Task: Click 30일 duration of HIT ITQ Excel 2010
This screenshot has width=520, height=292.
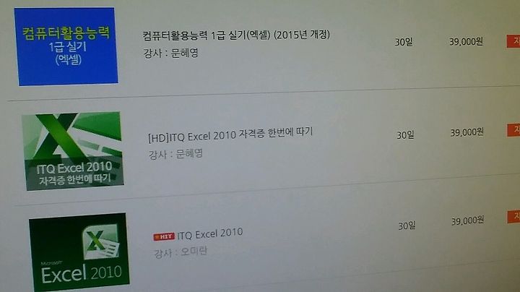Action: [407, 226]
